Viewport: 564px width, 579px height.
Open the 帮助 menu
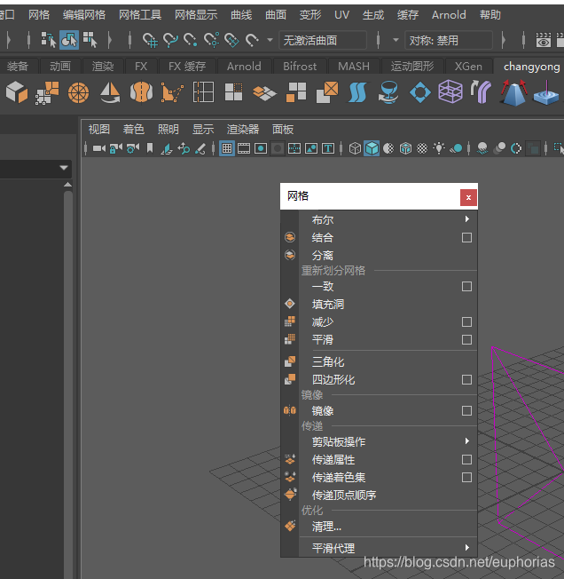point(490,15)
